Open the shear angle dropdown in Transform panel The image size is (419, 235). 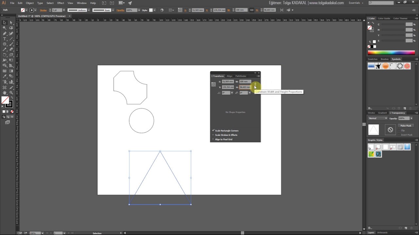(249, 93)
